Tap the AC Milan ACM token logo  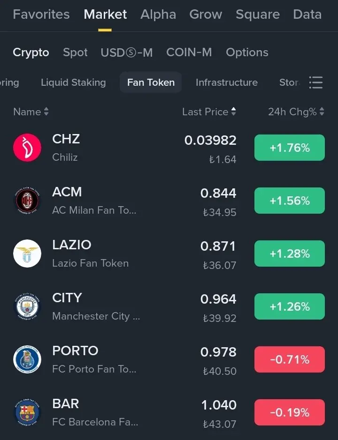point(27,201)
